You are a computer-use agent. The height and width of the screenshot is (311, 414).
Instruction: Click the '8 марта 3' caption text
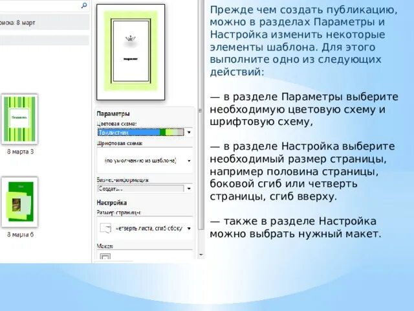pyautogui.click(x=20, y=152)
